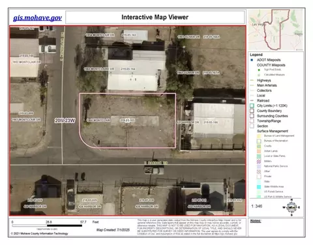Select the COUNTY Mileposts legend label
Viewport: 313px width, 245px height.
[271, 65]
